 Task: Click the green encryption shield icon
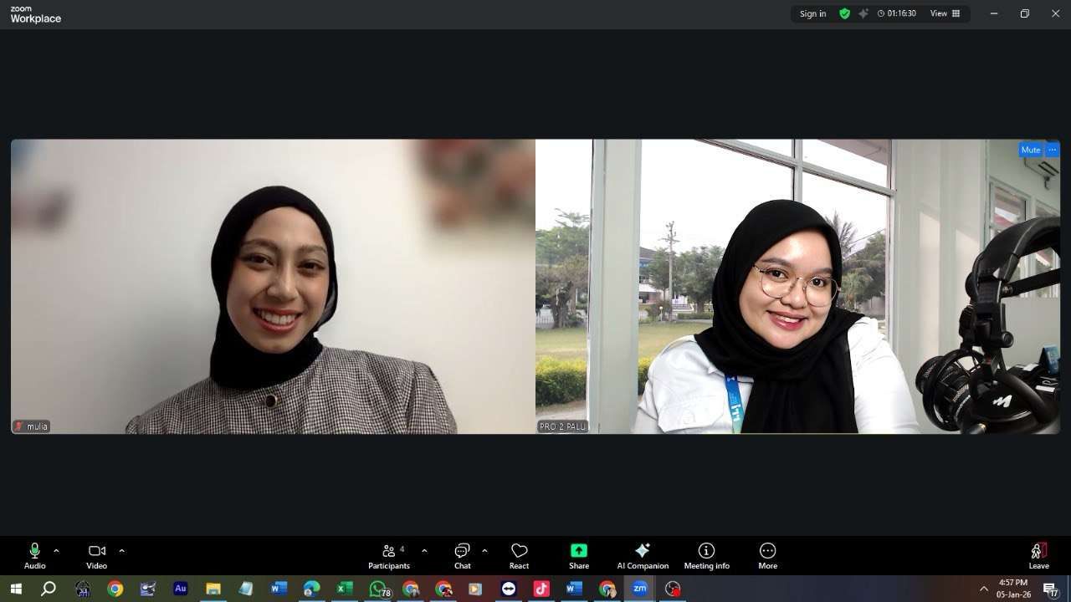[845, 13]
